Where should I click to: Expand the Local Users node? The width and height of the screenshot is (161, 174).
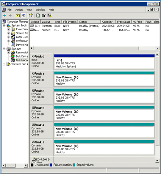pos(8,37)
